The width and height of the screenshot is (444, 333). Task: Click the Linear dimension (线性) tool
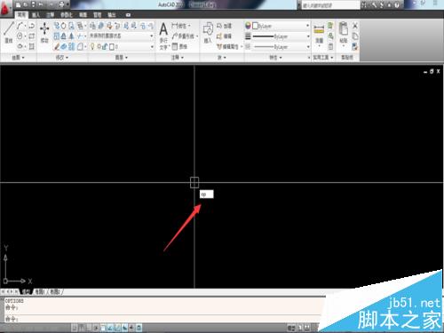pyautogui.click(x=180, y=26)
